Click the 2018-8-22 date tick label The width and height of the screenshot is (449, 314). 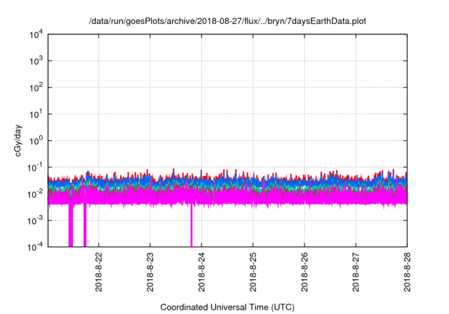pyautogui.click(x=98, y=272)
